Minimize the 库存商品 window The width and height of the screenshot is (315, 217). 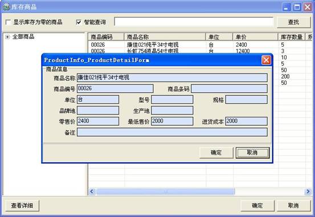click(287, 7)
